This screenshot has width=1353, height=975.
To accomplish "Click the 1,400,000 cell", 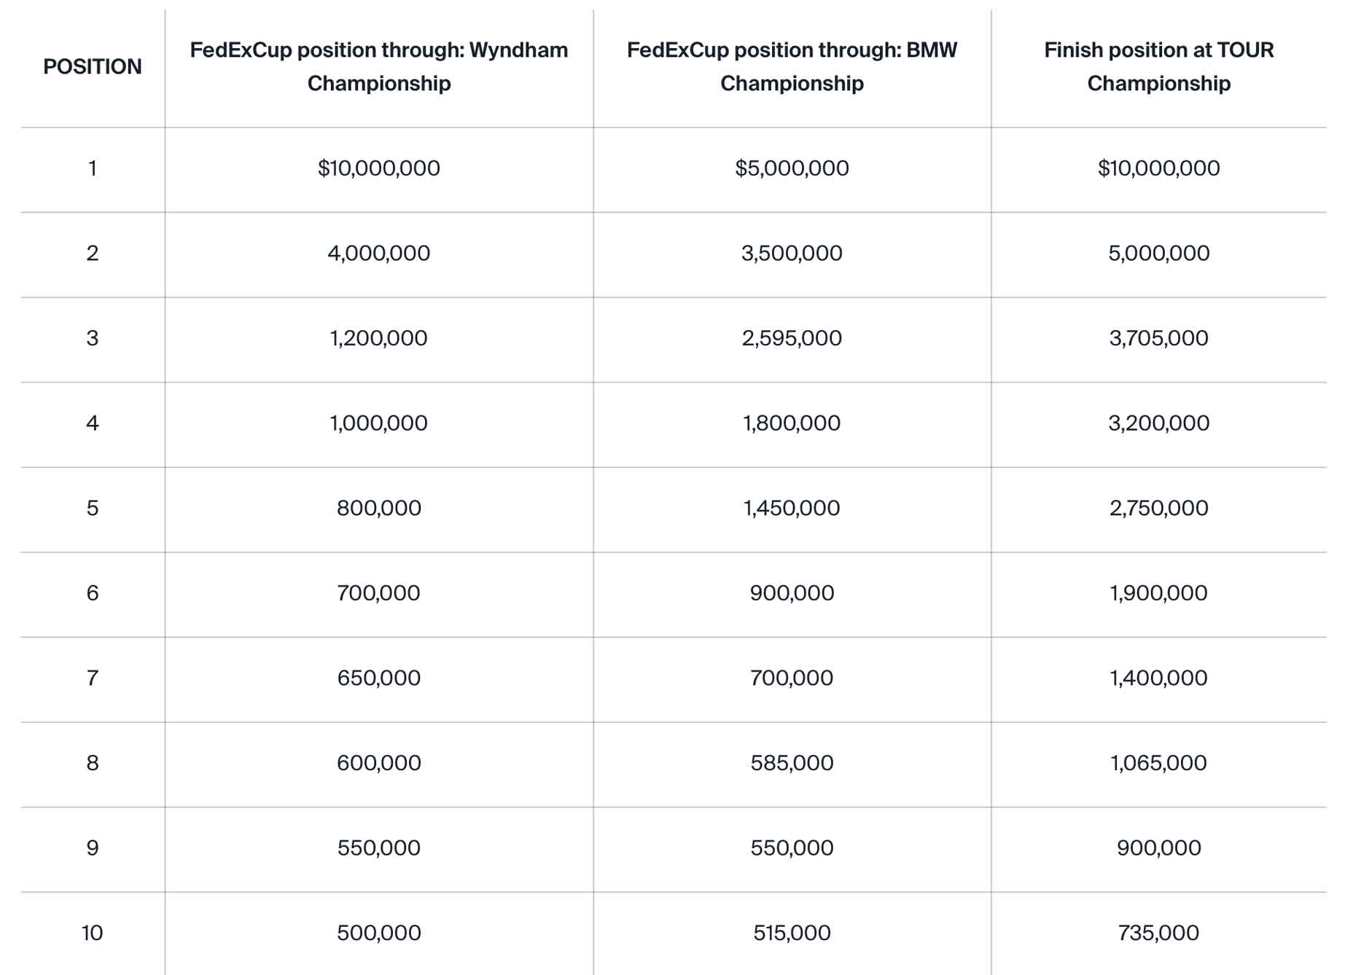I will tap(1158, 678).
